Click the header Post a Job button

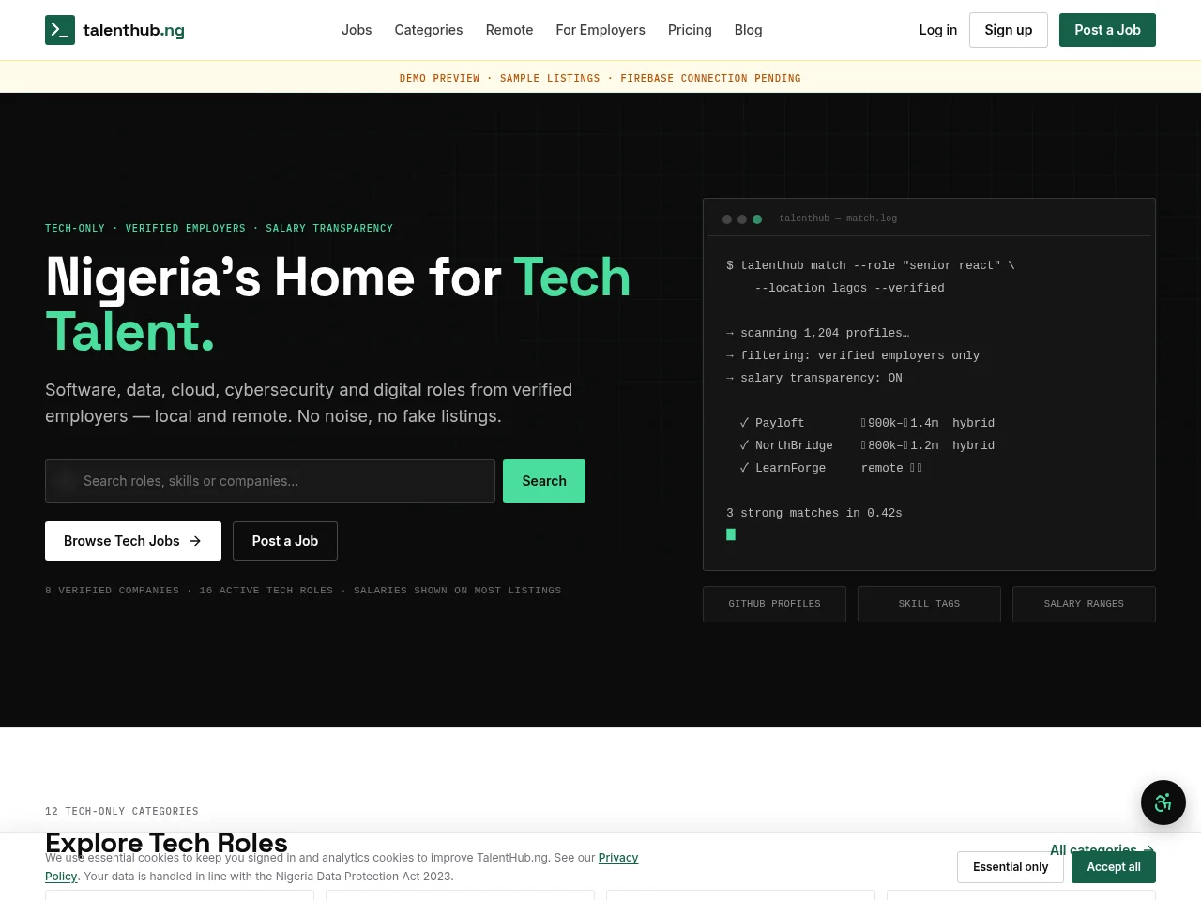coord(1107,30)
